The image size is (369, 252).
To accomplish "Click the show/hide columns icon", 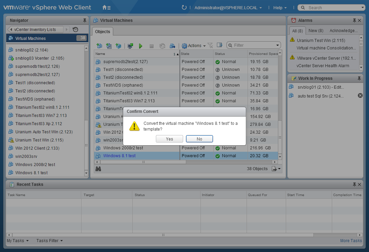I will (x=220, y=45).
